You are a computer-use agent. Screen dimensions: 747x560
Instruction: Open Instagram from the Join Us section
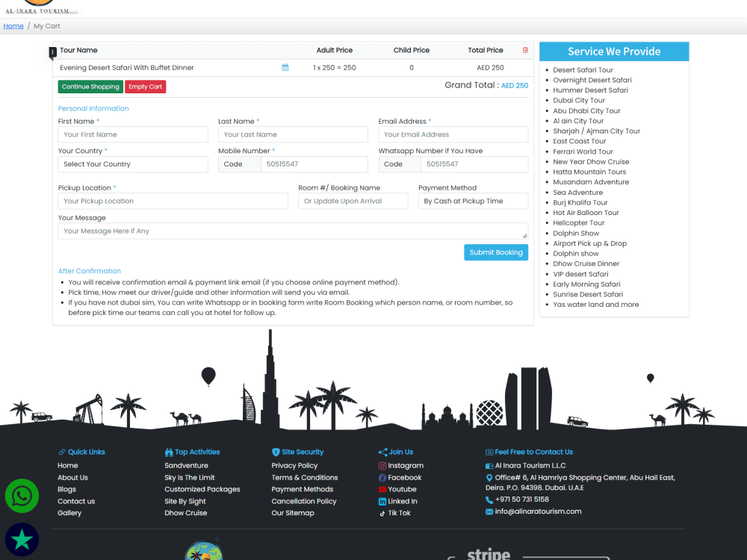click(382, 465)
